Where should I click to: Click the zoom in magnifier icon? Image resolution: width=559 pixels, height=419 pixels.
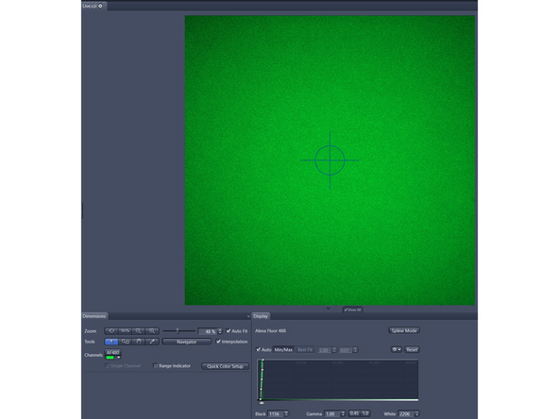click(152, 331)
